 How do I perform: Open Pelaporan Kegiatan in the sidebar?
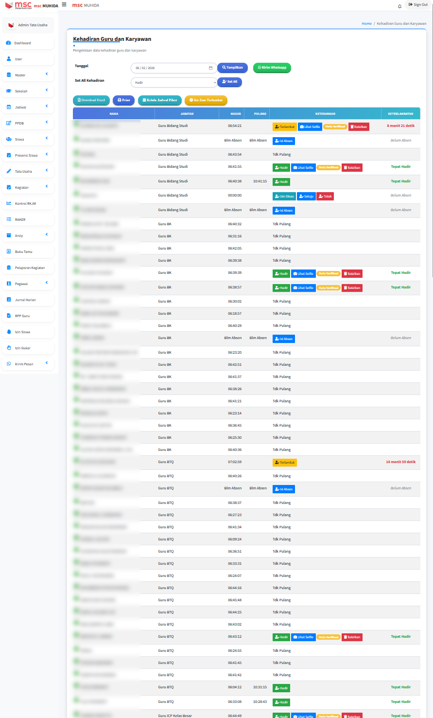coord(30,268)
